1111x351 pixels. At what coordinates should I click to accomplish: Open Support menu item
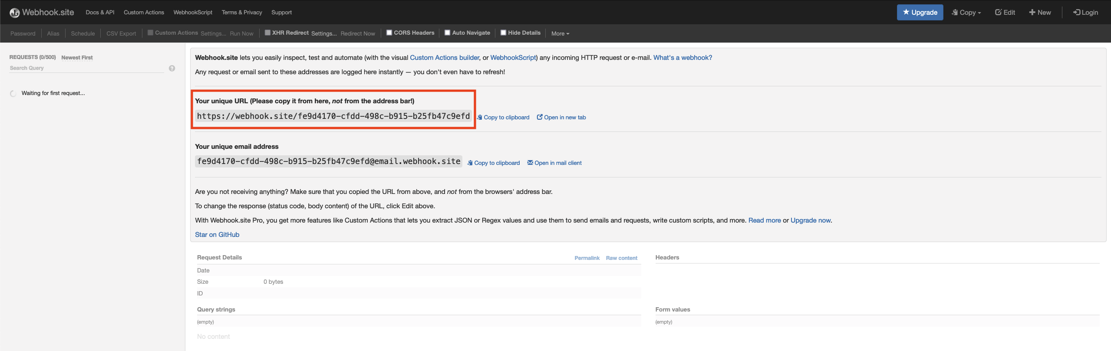click(x=281, y=12)
